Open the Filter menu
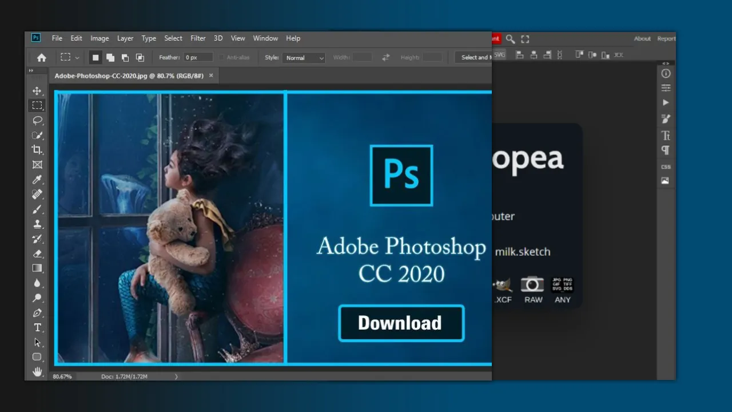 tap(198, 38)
